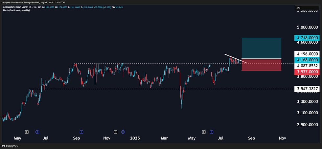Click the TradingView logo in bottom corner
This screenshot has height=149, width=322.
(10, 146)
